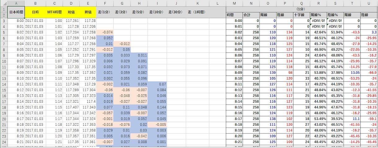Click the 始値 cell showing 117.407
This screenshot has width=378, height=148.
tap(71, 108)
